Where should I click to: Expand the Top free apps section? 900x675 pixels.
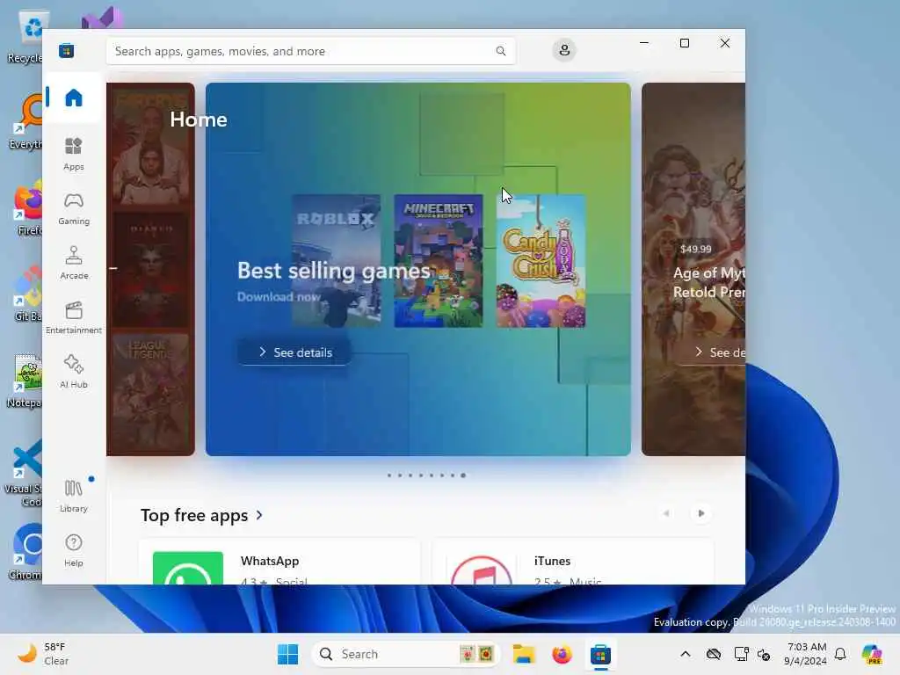201,515
